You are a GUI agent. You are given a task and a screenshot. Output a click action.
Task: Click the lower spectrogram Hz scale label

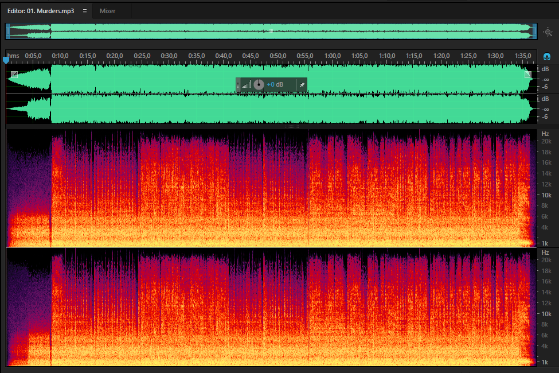(545, 252)
